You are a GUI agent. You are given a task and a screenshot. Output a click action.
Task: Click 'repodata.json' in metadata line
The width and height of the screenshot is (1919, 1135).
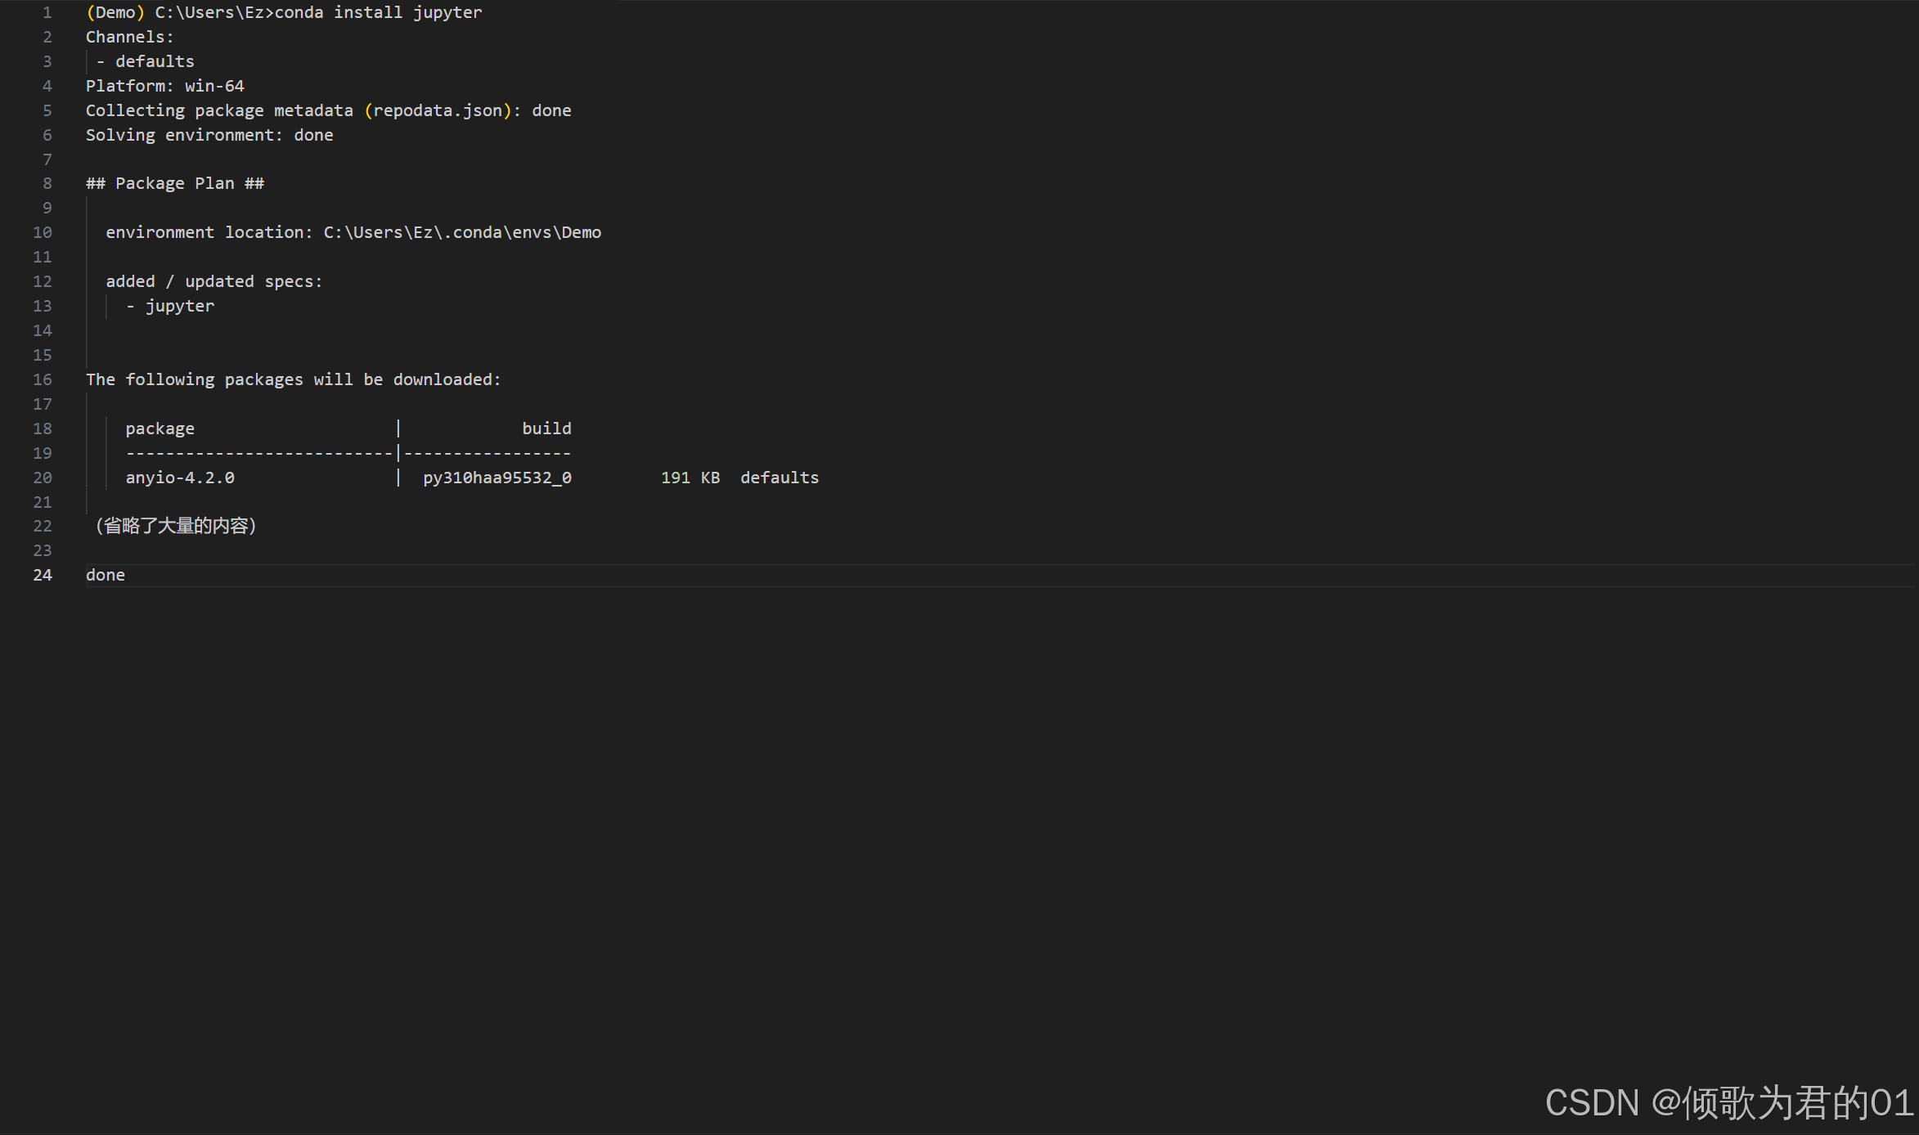click(x=438, y=110)
